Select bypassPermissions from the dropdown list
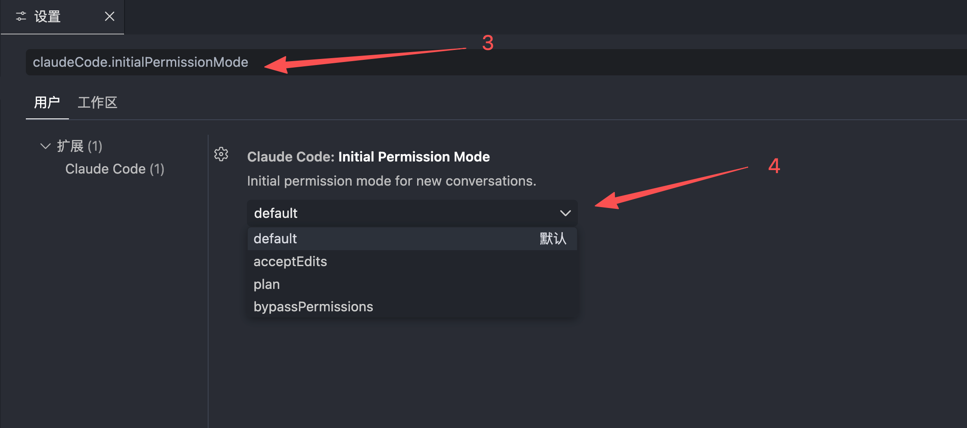The height and width of the screenshot is (428, 967). point(313,307)
